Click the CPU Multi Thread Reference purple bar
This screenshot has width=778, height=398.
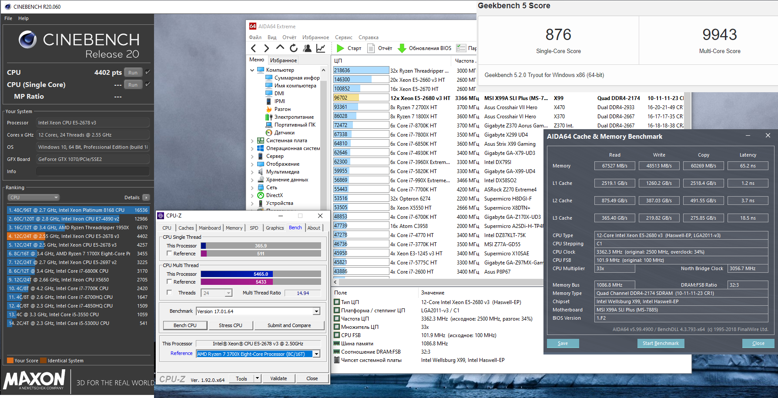click(x=261, y=282)
